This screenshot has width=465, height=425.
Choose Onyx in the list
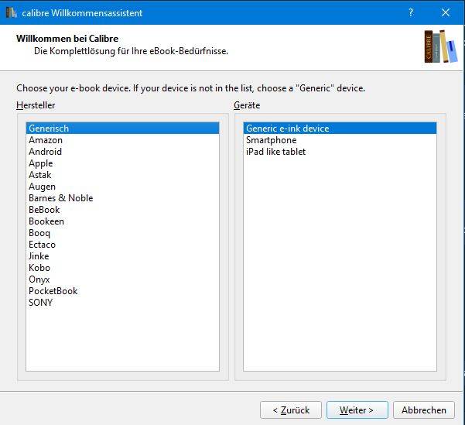pos(122,279)
